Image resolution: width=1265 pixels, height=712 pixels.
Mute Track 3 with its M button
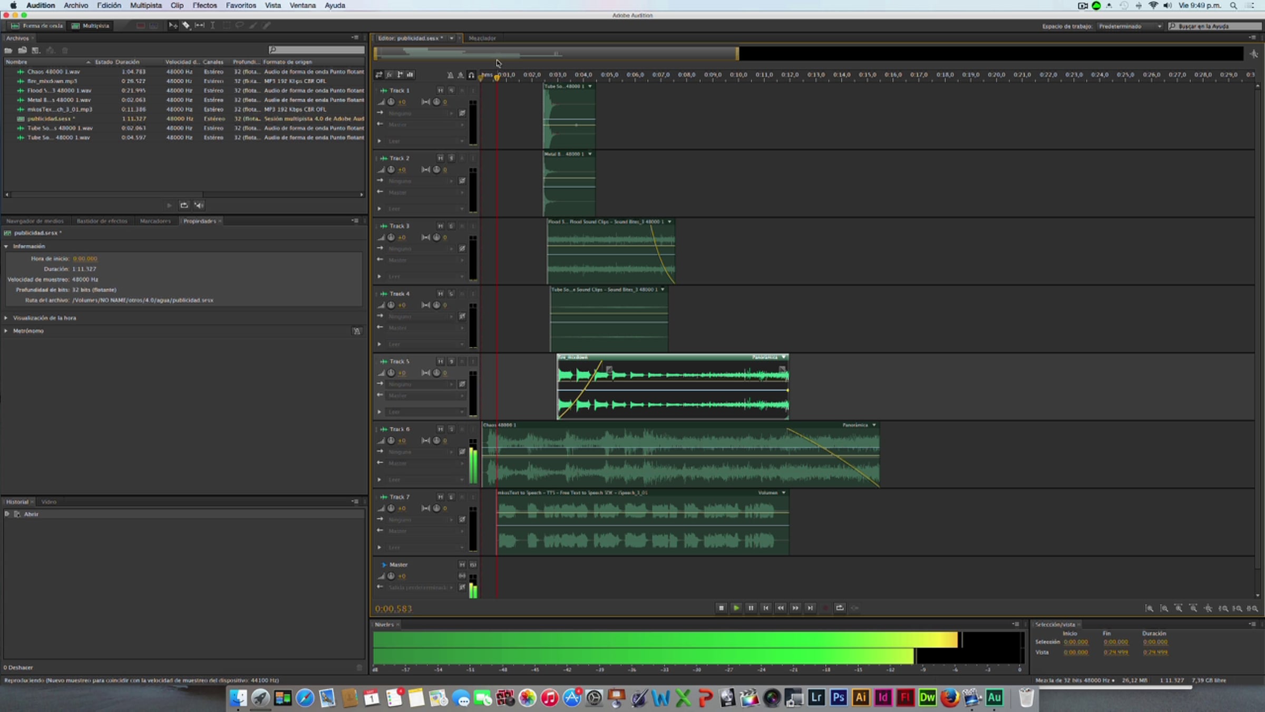[x=440, y=226]
